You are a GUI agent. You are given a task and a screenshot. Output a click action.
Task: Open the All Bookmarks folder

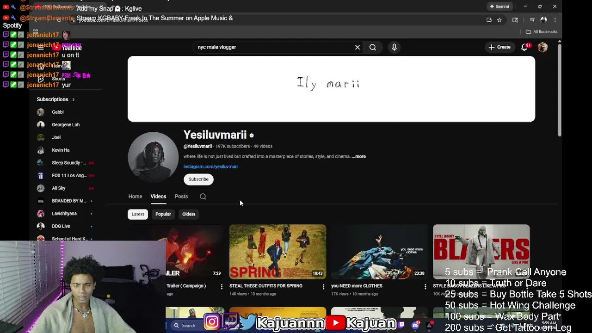tap(542, 31)
